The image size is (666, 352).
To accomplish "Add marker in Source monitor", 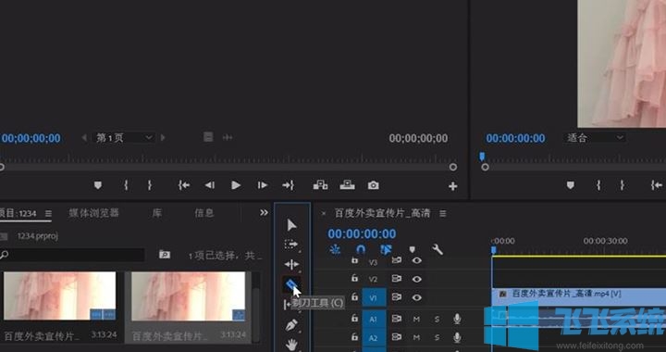I will pyautogui.click(x=98, y=185).
